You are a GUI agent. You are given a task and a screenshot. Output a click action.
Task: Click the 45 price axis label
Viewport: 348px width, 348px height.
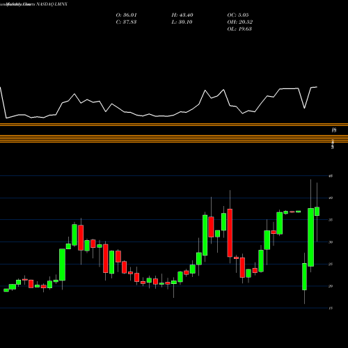pyautogui.click(x=331, y=176)
